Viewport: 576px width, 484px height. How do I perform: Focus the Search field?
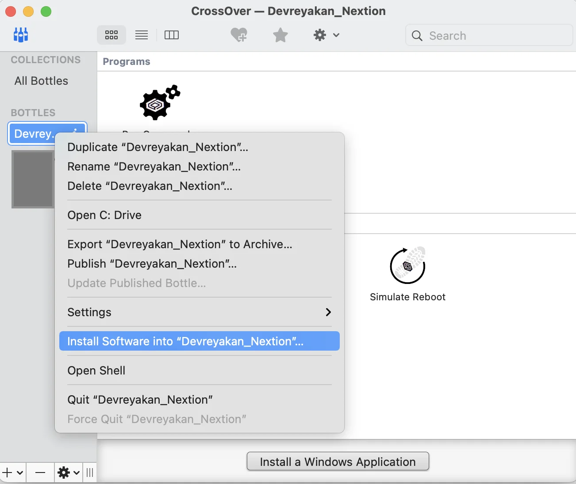489,35
